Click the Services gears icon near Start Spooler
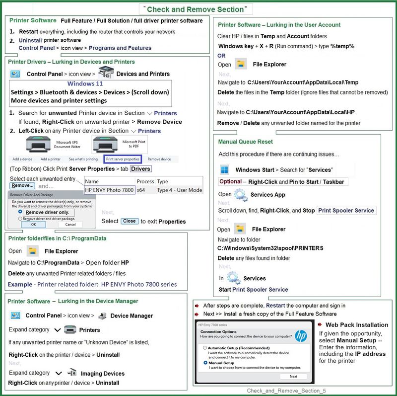 click(x=233, y=278)
